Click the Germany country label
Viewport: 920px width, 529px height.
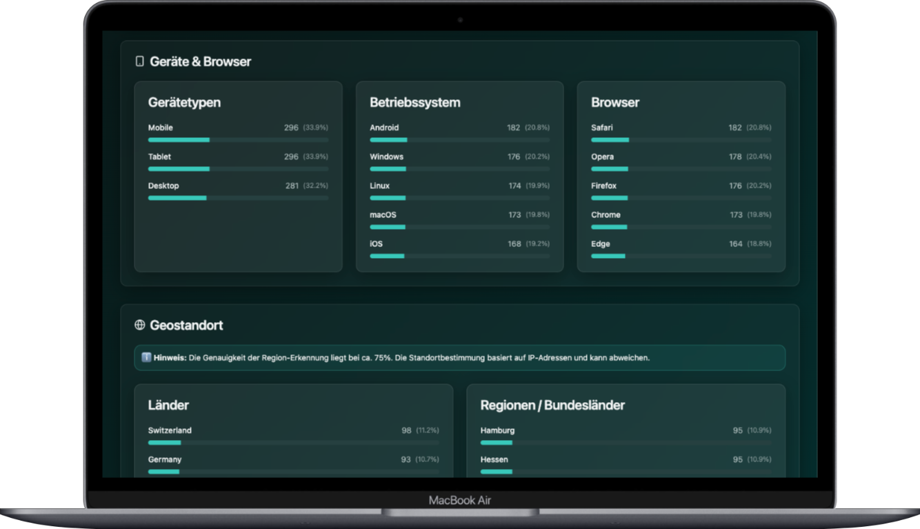(165, 459)
